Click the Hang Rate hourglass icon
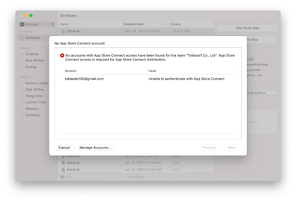The image size is (296, 201). click(22, 96)
